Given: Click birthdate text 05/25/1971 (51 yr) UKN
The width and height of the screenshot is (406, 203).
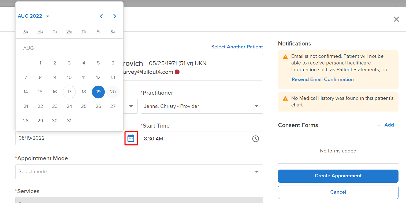Looking at the screenshot, I should (178, 64).
